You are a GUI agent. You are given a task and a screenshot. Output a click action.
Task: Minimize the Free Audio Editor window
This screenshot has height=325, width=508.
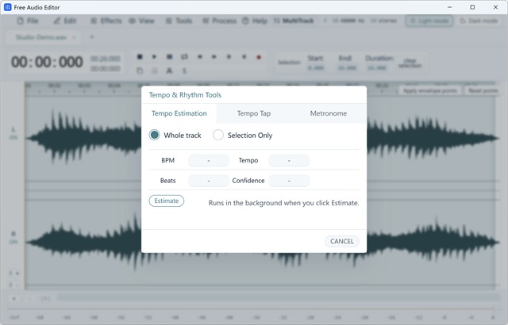pyautogui.click(x=449, y=7)
